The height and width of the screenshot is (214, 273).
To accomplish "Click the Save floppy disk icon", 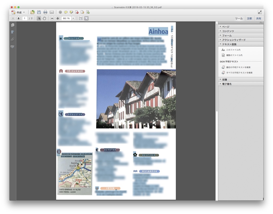I will tap(39, 12).
